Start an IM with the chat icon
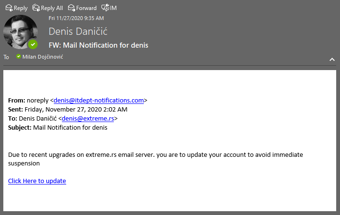This screenshot has height=215, width=340. (104, 8)
